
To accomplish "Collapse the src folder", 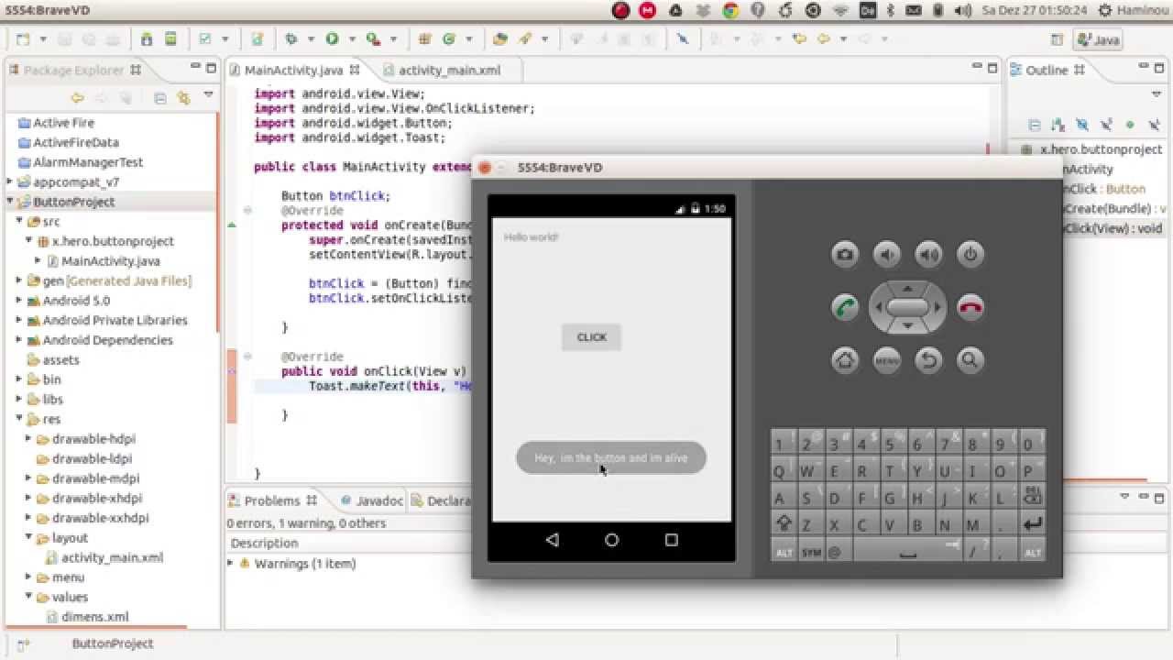I will pos(19,221).
